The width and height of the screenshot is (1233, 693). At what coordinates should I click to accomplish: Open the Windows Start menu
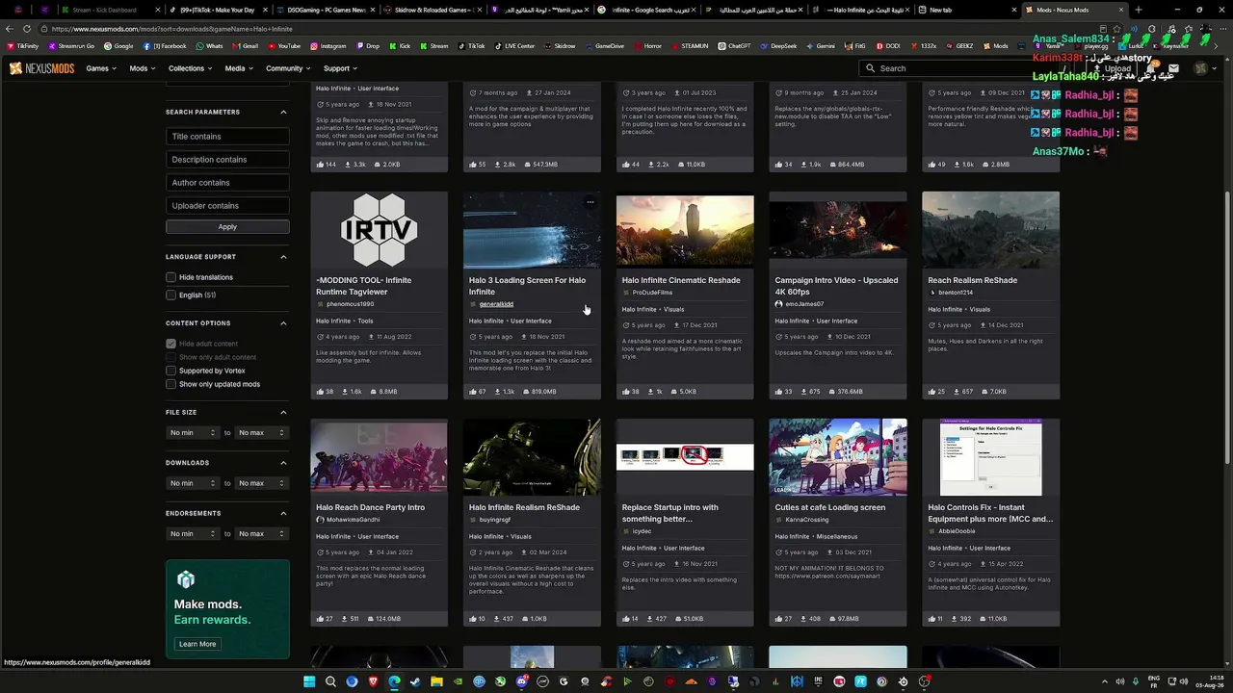tap(309, 681)
